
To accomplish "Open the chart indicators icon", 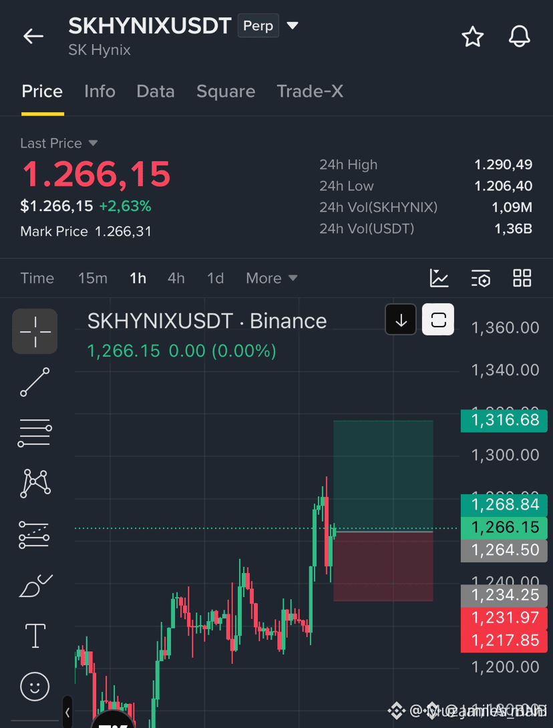I will click(439, 278).
